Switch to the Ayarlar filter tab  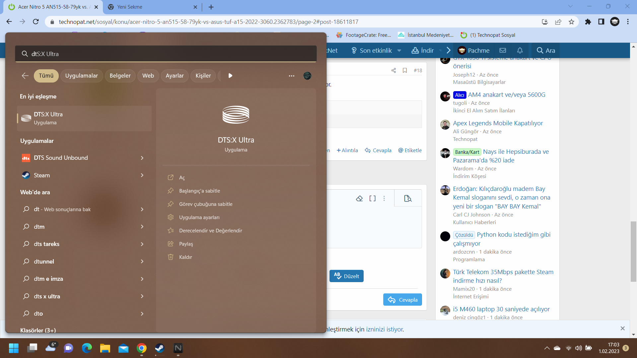[x=175, y=76]
